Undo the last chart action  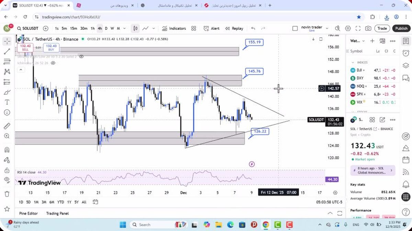coord(253,28)
